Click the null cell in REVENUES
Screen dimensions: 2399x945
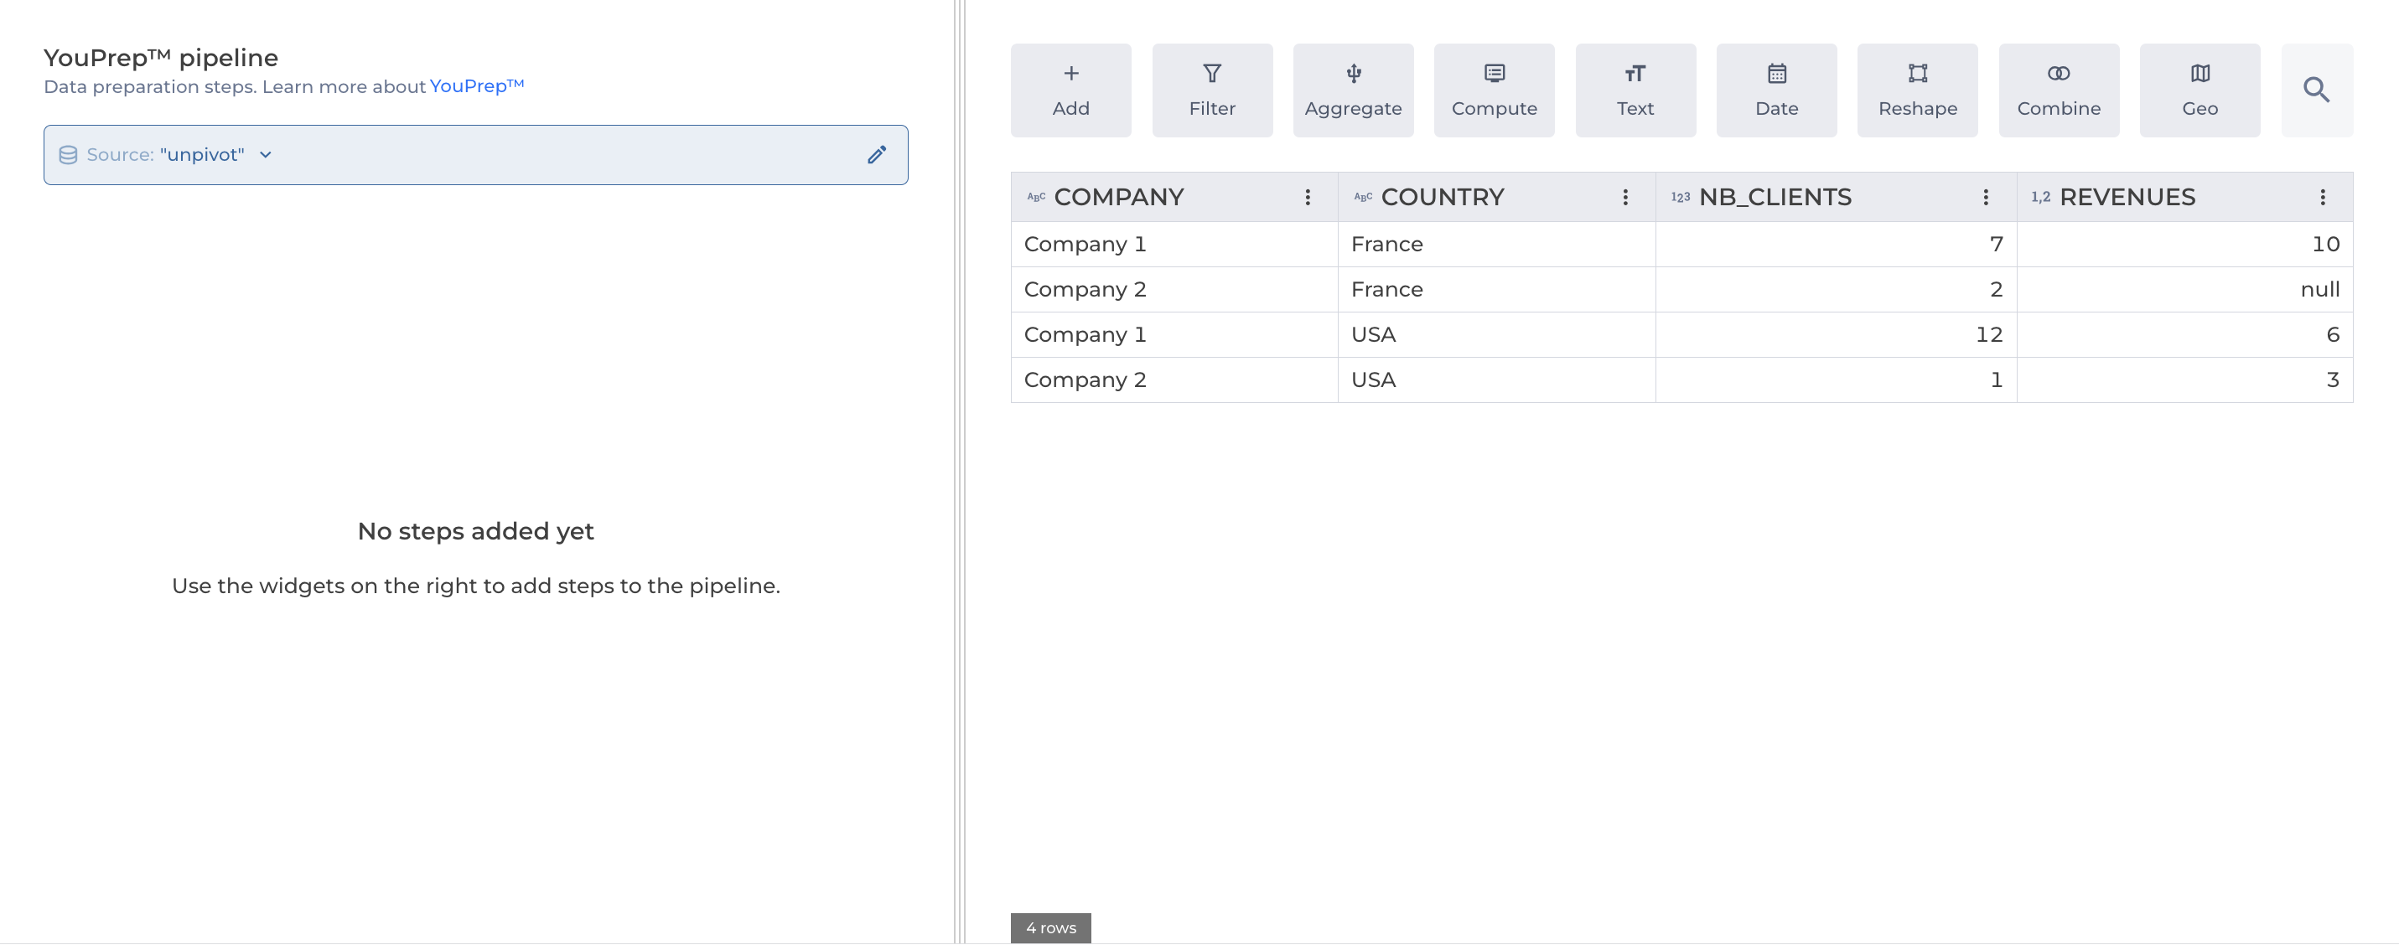tap(2319, 290)
